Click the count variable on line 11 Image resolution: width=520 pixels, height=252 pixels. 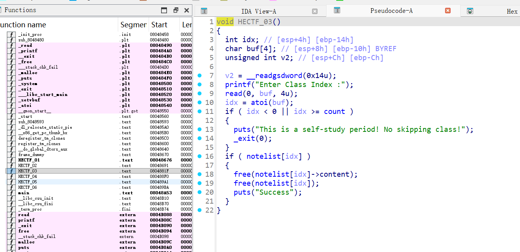pyautogui.click(x=334, y=111)
